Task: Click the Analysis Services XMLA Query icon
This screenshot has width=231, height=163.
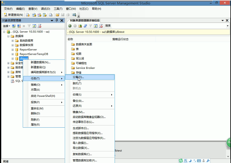Action: point(44,15)
